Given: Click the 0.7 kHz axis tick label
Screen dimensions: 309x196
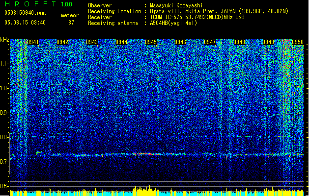Looking at the screenshot, I should [4, 162].
